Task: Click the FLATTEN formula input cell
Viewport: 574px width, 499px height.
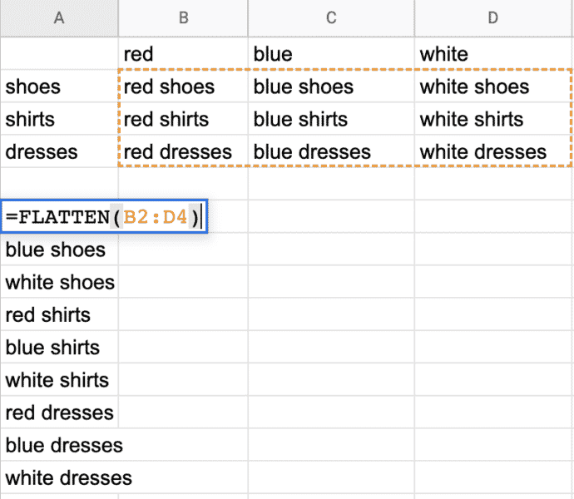Action: click(x=105, y=217)
